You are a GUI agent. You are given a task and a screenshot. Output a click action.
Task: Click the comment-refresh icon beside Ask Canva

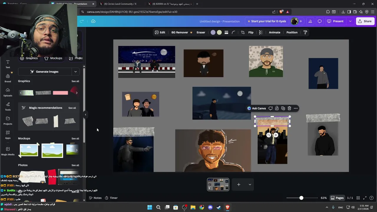pos(270,108)
